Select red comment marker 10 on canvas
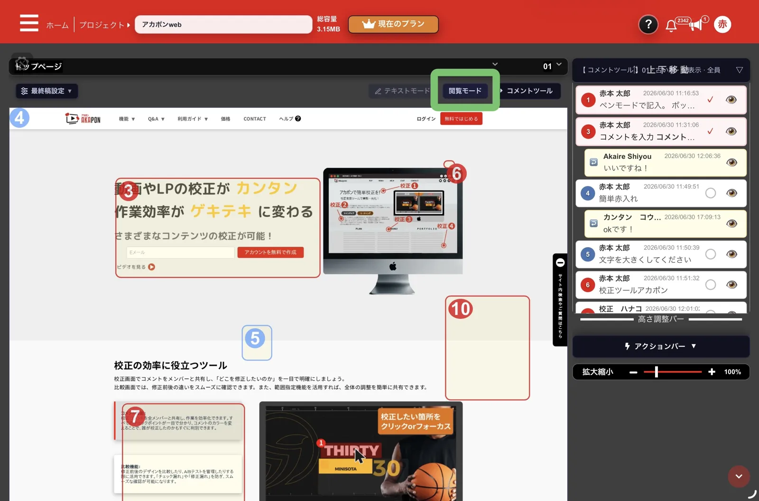The width and height of the screenshot is (759, 501). 460,309
